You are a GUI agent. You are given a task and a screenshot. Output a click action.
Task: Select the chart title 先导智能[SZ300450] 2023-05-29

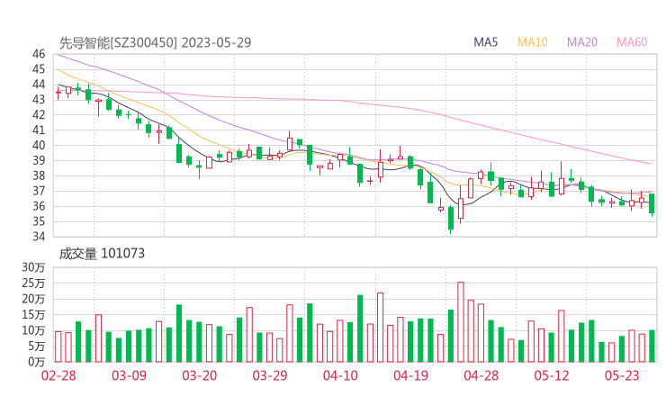pyautogui.click(x=155, y=42)
